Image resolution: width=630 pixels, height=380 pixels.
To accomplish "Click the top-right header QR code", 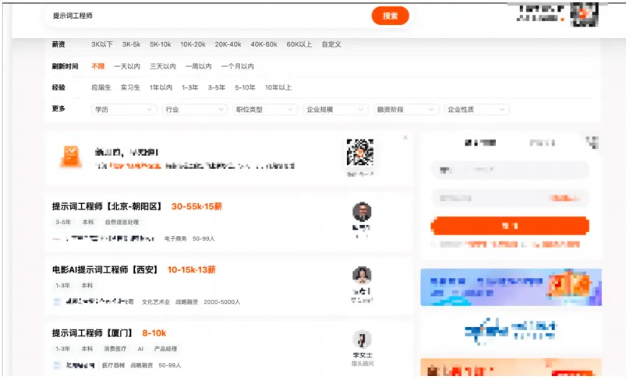I will [584, 15].
